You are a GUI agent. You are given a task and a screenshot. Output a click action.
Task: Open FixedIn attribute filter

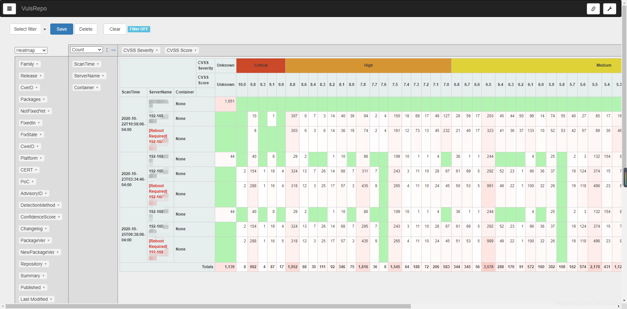(x=39, y=123)
